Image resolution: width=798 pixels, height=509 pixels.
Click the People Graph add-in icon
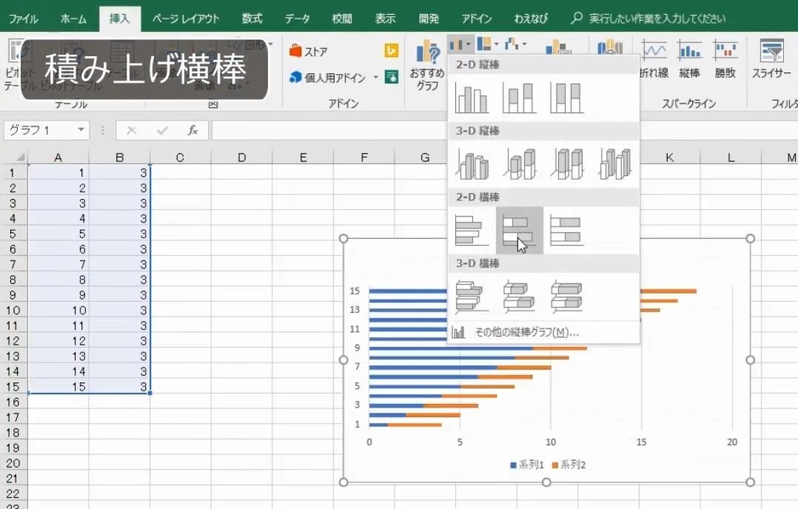point(391,77)
